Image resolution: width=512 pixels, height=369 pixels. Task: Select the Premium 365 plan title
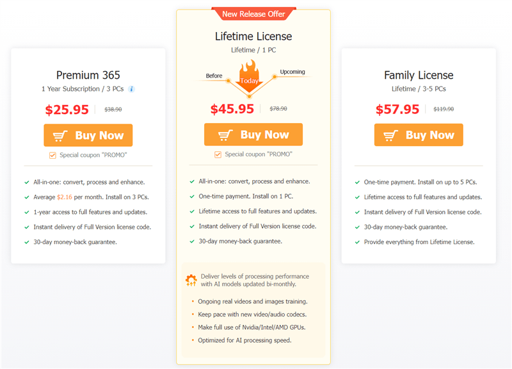click(x=88, y=75)
